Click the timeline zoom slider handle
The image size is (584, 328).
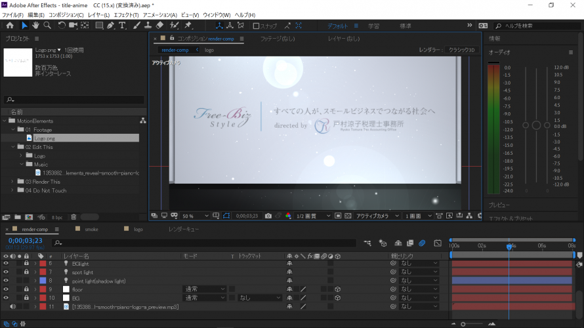[463, 324]
